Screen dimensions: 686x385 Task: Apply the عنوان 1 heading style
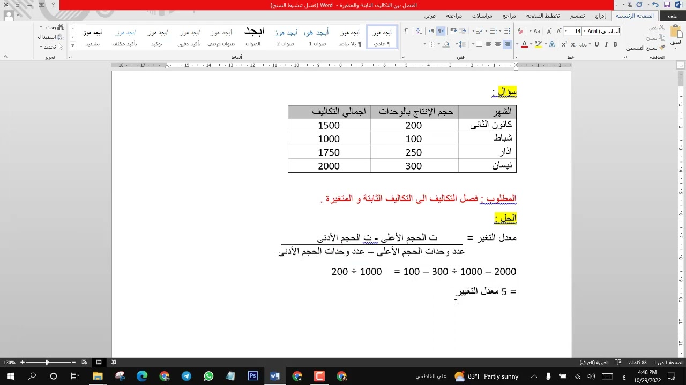click(x=317, y=37)
